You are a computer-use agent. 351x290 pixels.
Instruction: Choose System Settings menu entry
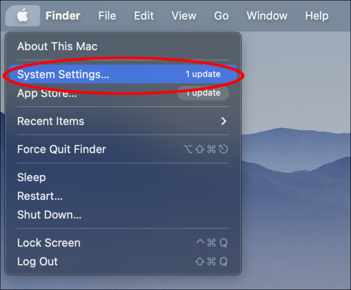tap(123, 74)
